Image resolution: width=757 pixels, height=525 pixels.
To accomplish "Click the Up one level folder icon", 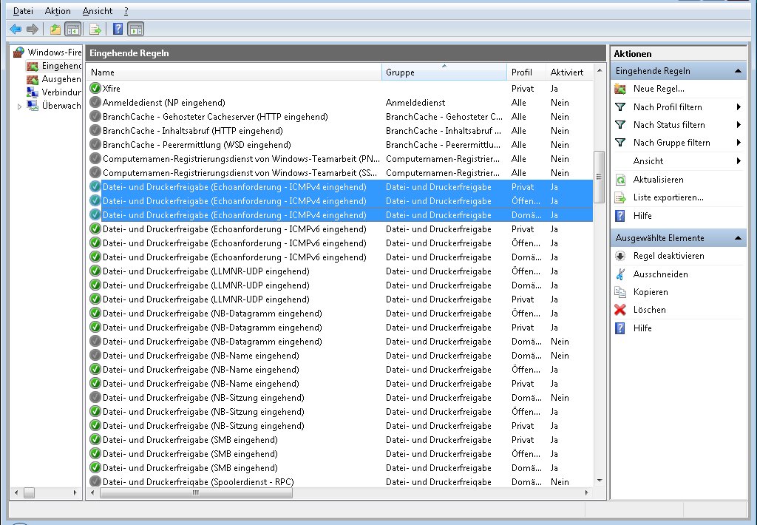I will (55, 30).
